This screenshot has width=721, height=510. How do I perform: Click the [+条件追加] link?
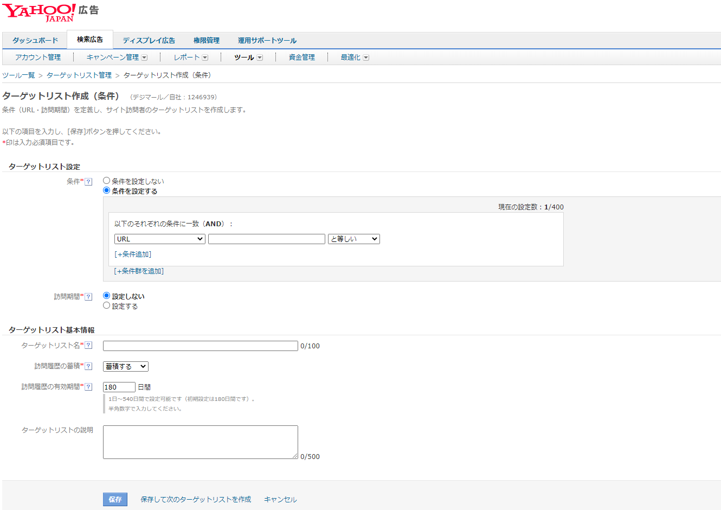coord(133,254)
